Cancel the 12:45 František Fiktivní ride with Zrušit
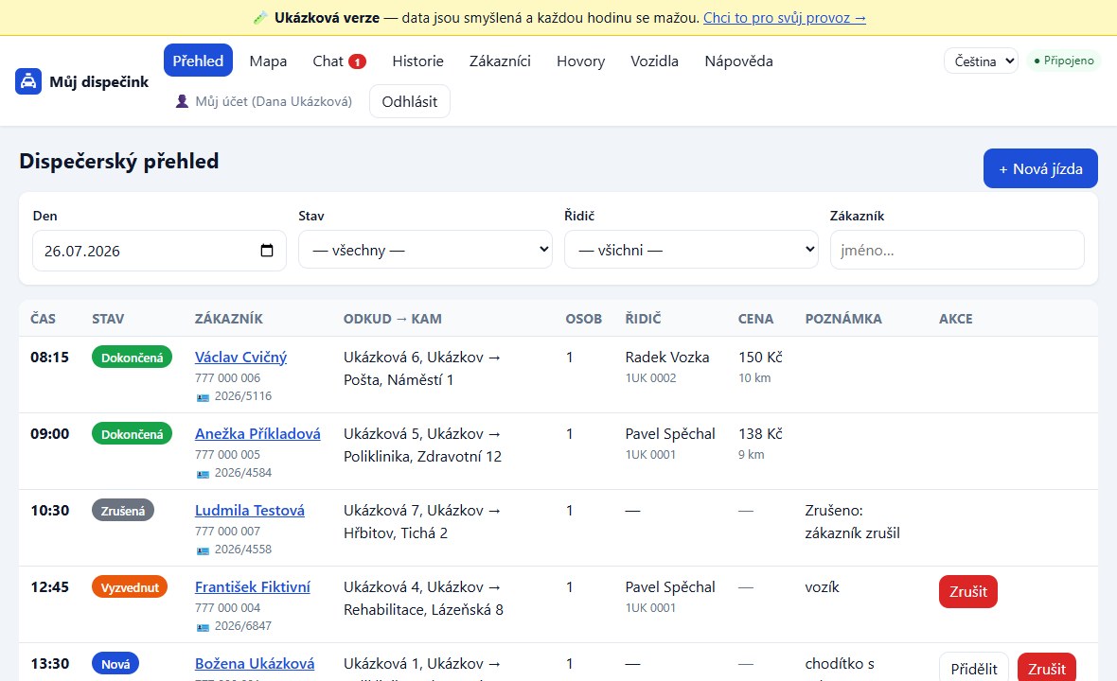Screen dimensions: 1117x681 pyautogui.click(x=968, y=591)
